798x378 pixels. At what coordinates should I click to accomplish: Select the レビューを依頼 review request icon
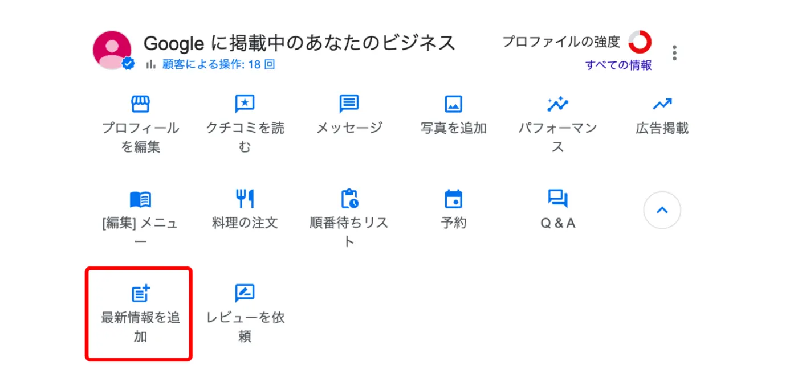click(245, 293)
